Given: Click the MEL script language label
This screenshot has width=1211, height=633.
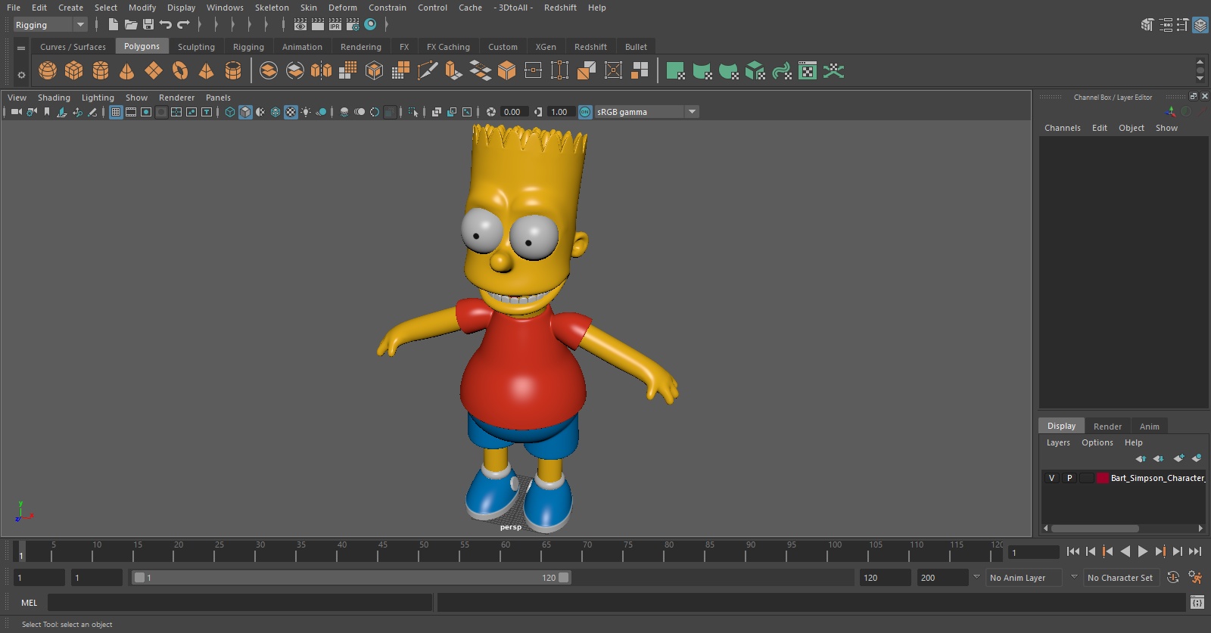Looking at the screenshot, I should [29, 603].
